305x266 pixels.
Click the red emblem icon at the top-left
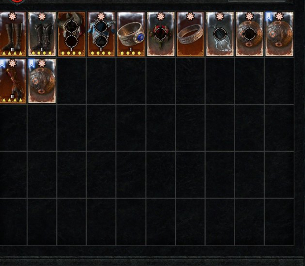[17, 2]
